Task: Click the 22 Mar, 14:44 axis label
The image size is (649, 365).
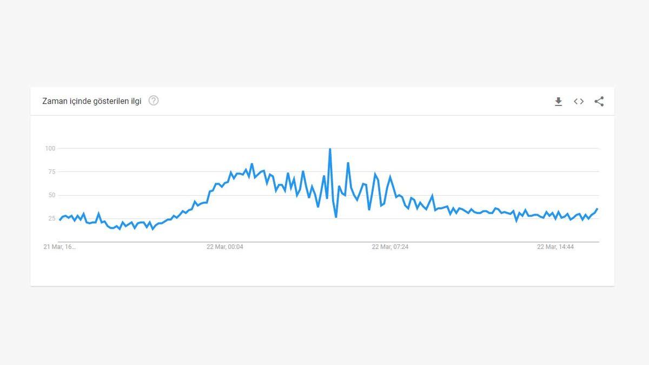Action: (x=556, y=247)
